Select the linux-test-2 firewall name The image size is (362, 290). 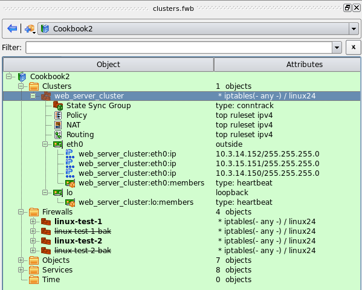click(79, 241)
